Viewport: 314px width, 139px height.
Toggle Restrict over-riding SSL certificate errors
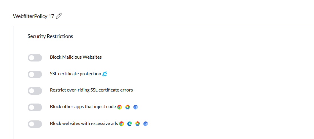[x=35, y=91]
